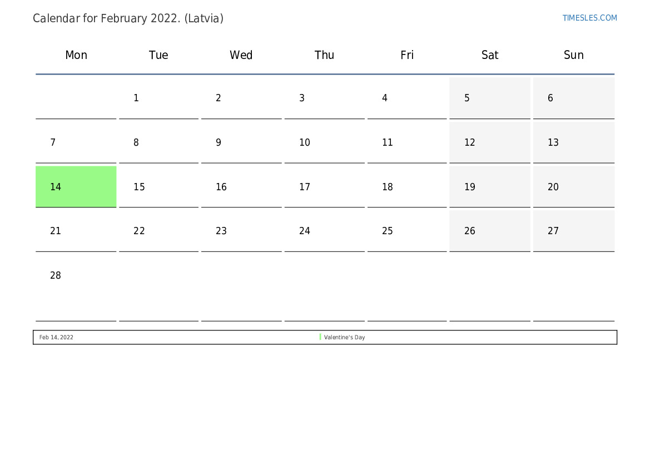Select the Sun column header
This screenshot has height=460, width=650.
pyautogui.click(x=573, y=55)
